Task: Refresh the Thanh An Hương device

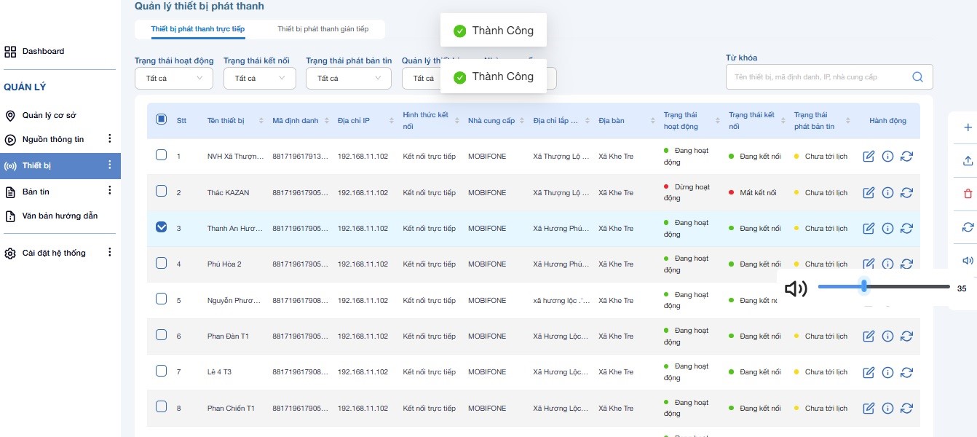Action: tap(906, 228)
